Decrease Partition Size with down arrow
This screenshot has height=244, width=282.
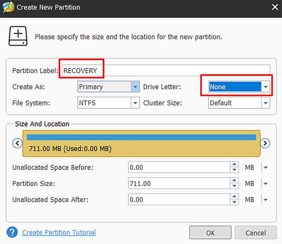tap(234, 186)
